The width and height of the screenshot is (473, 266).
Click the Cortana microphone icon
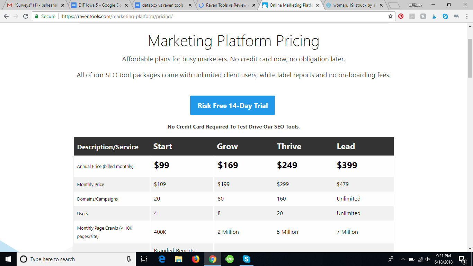point(129,259)
